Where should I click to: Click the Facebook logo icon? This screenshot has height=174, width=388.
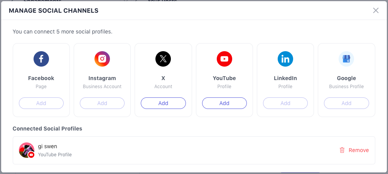click(x=41, y=59)
